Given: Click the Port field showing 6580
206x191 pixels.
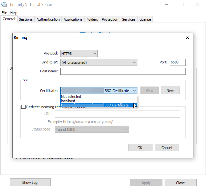Looking at the screenshot, I should (178, 62).
